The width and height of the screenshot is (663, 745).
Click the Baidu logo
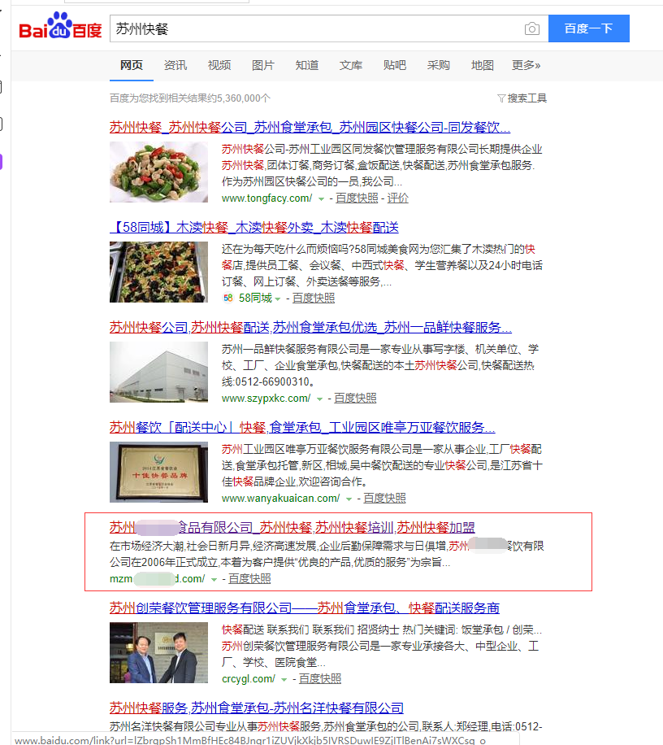tap(60, 26)
